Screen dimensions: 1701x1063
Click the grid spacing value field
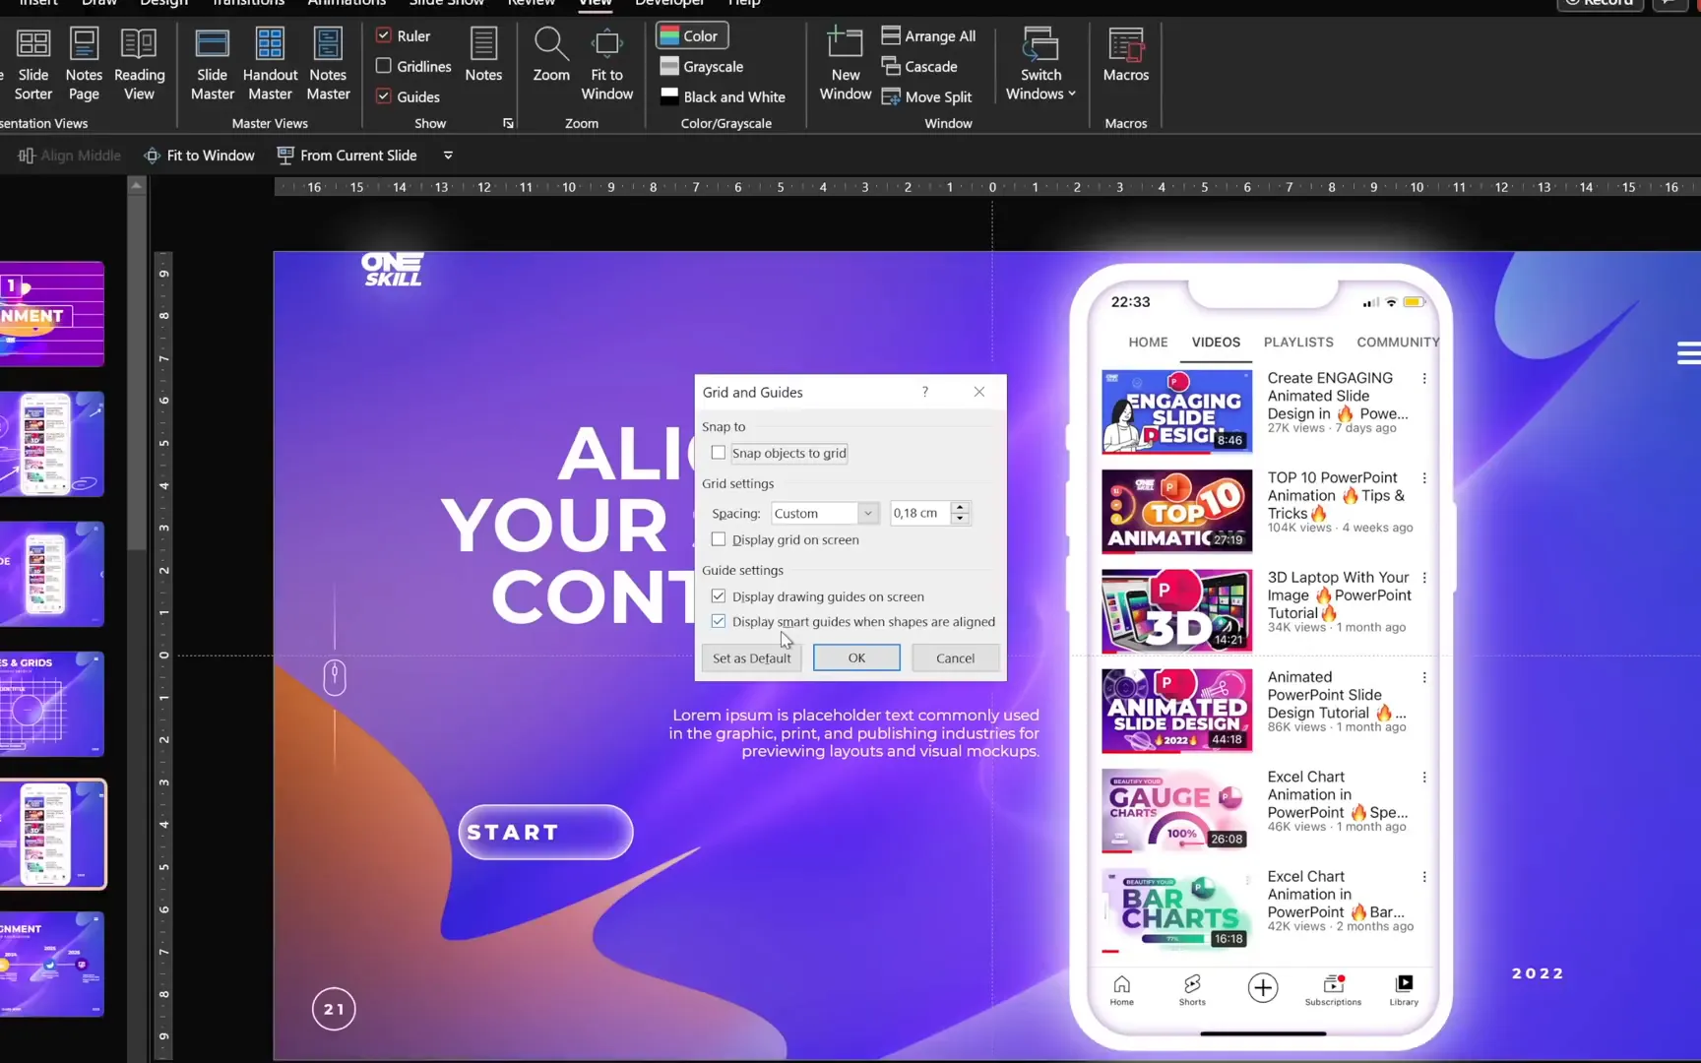[921, 513]
